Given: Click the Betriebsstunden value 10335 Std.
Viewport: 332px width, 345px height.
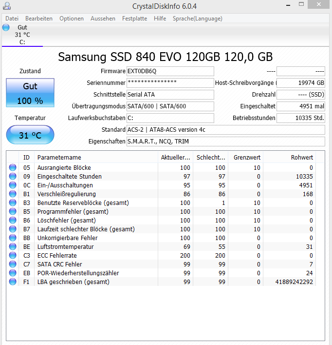Looking at the screenshot, I should click(301, 118).
